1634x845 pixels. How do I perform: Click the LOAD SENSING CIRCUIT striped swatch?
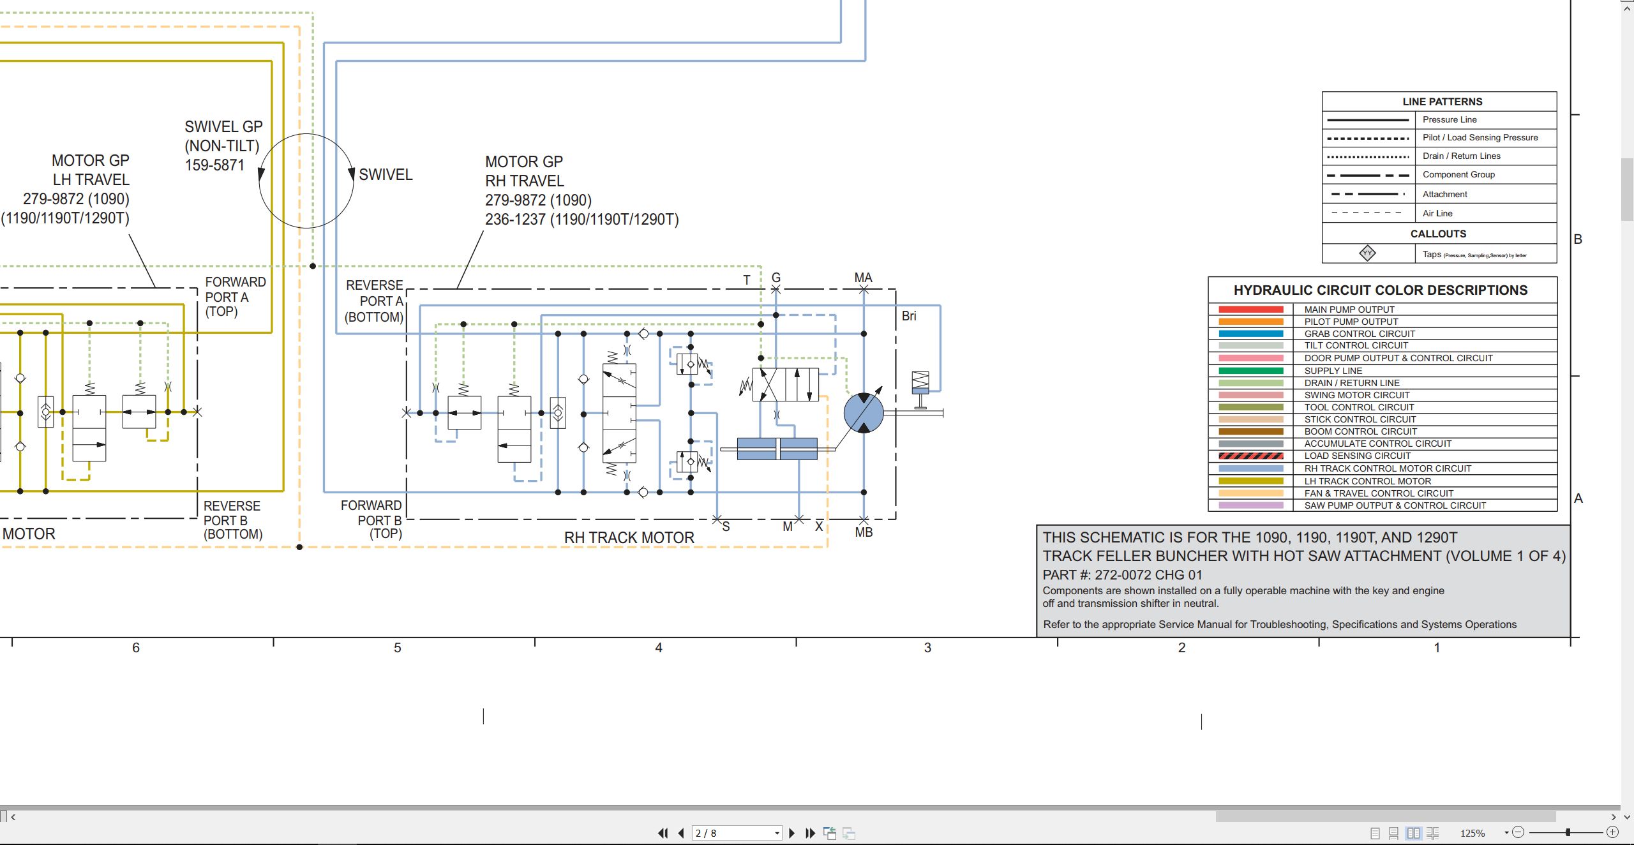pos(1250,456)
